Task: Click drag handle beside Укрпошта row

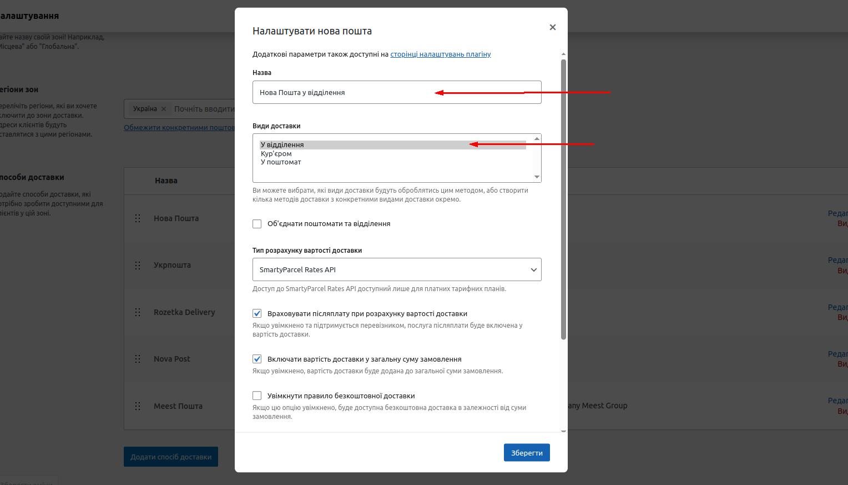Action: coord(138,266)
